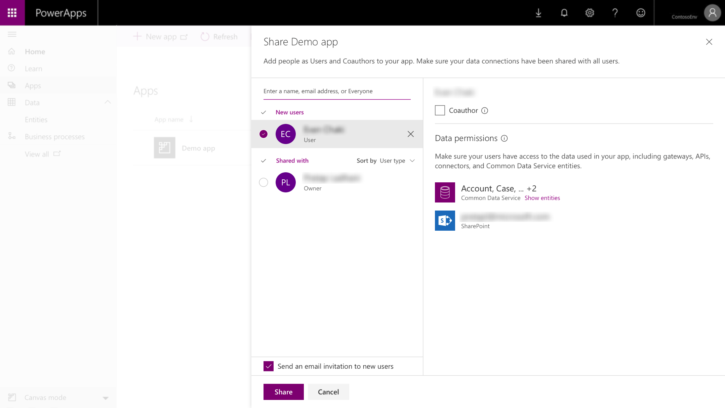This screenshot has width=725, height=408.
Task: Click Share button to confirm sharing
Action: point(283,392)
